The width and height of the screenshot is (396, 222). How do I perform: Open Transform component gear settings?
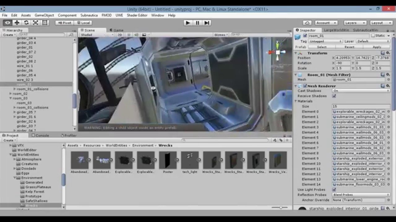388,53
